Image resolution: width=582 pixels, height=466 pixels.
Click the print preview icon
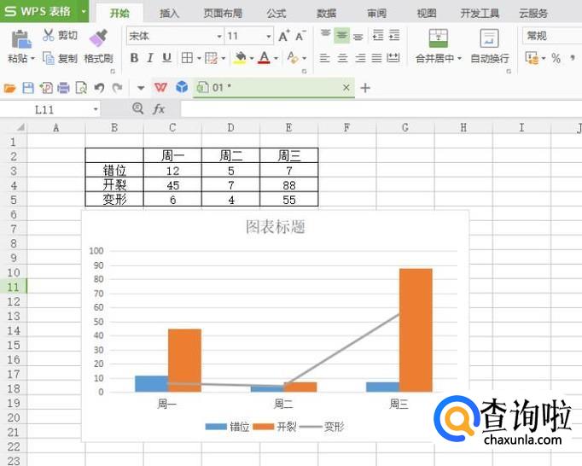81,88
